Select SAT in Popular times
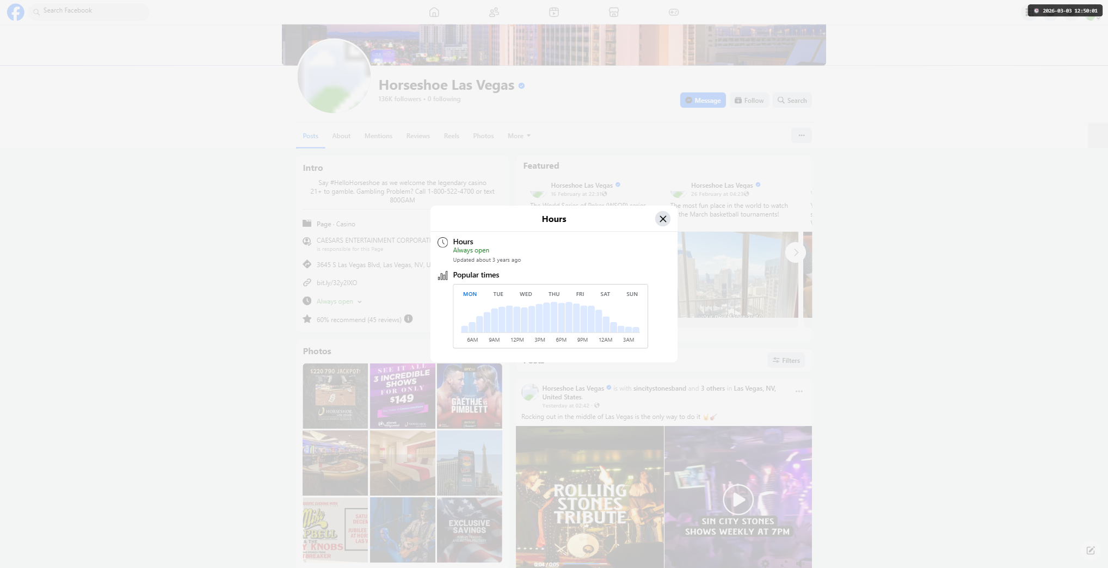Screen dimensions: 1108x568 coord(605,294)
